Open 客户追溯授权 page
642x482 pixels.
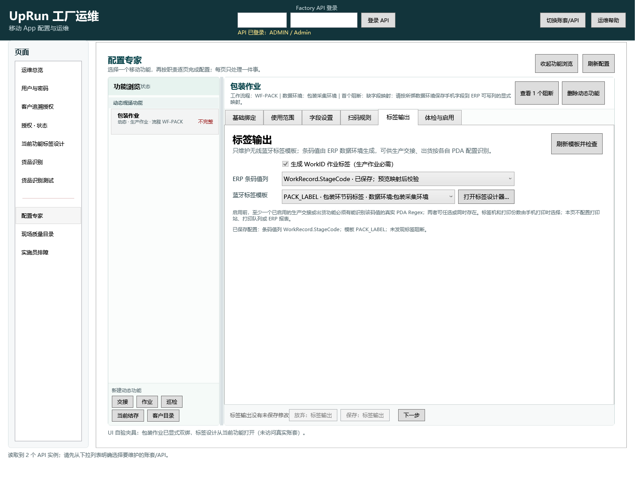tap(48, 107)
